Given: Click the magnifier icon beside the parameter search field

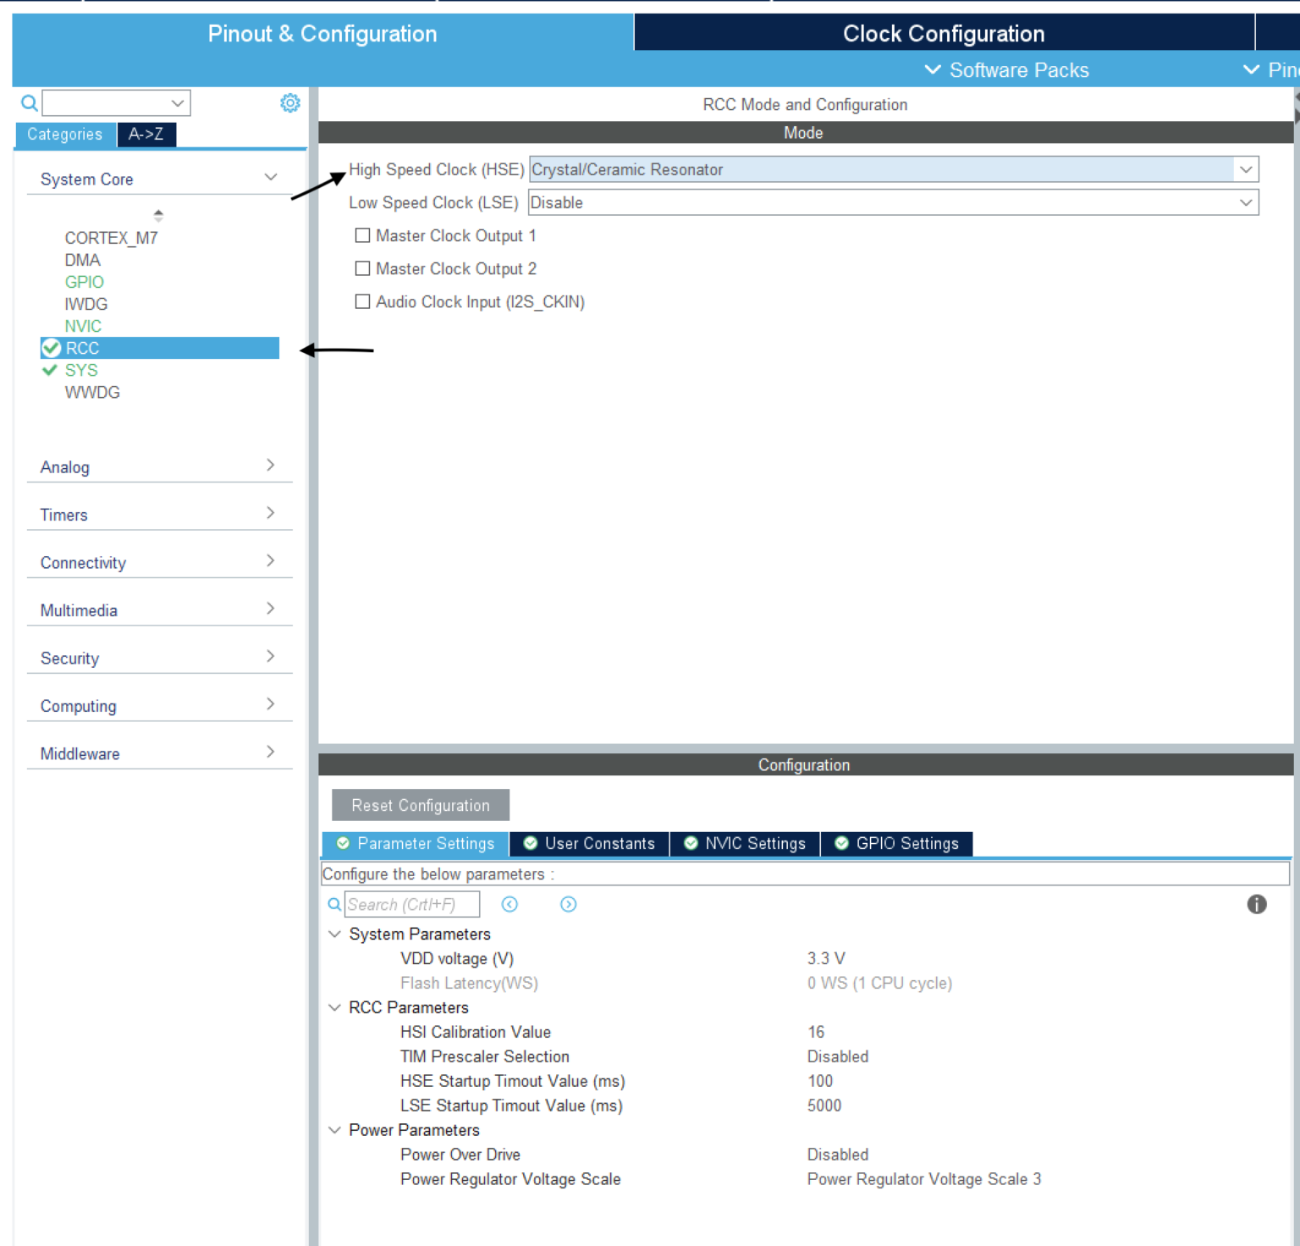Looking at the screenshot, I should pos(334,904).
